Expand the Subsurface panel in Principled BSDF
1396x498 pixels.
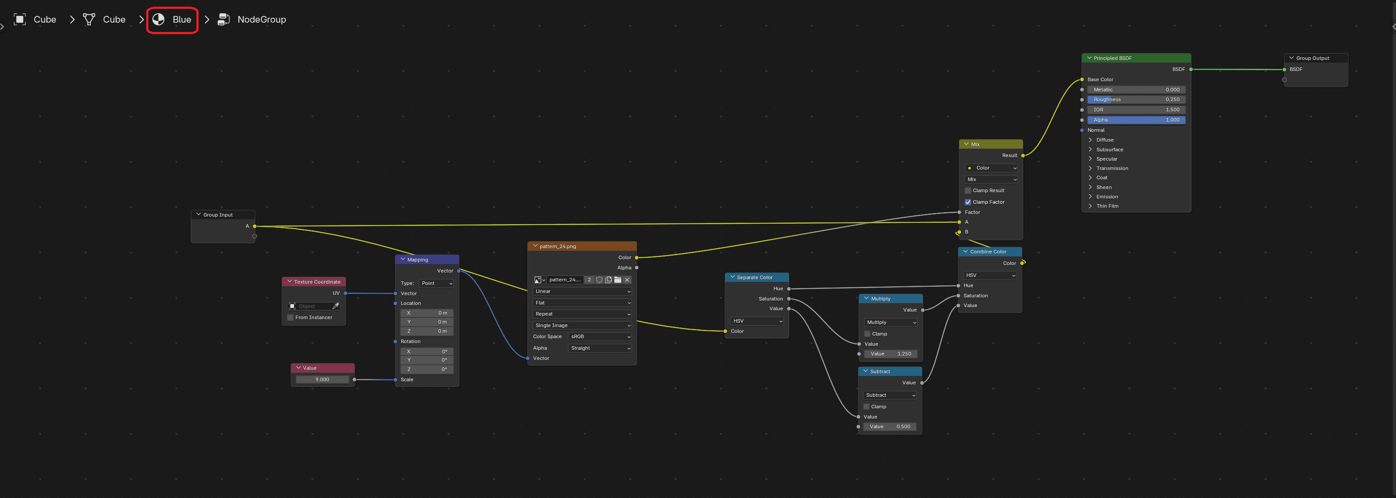(1109, 150)
